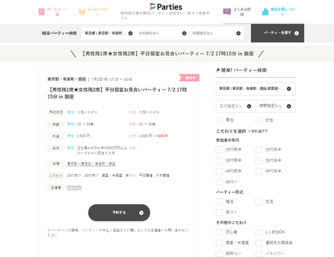Click the 30代向け tag

pos(91,176)
